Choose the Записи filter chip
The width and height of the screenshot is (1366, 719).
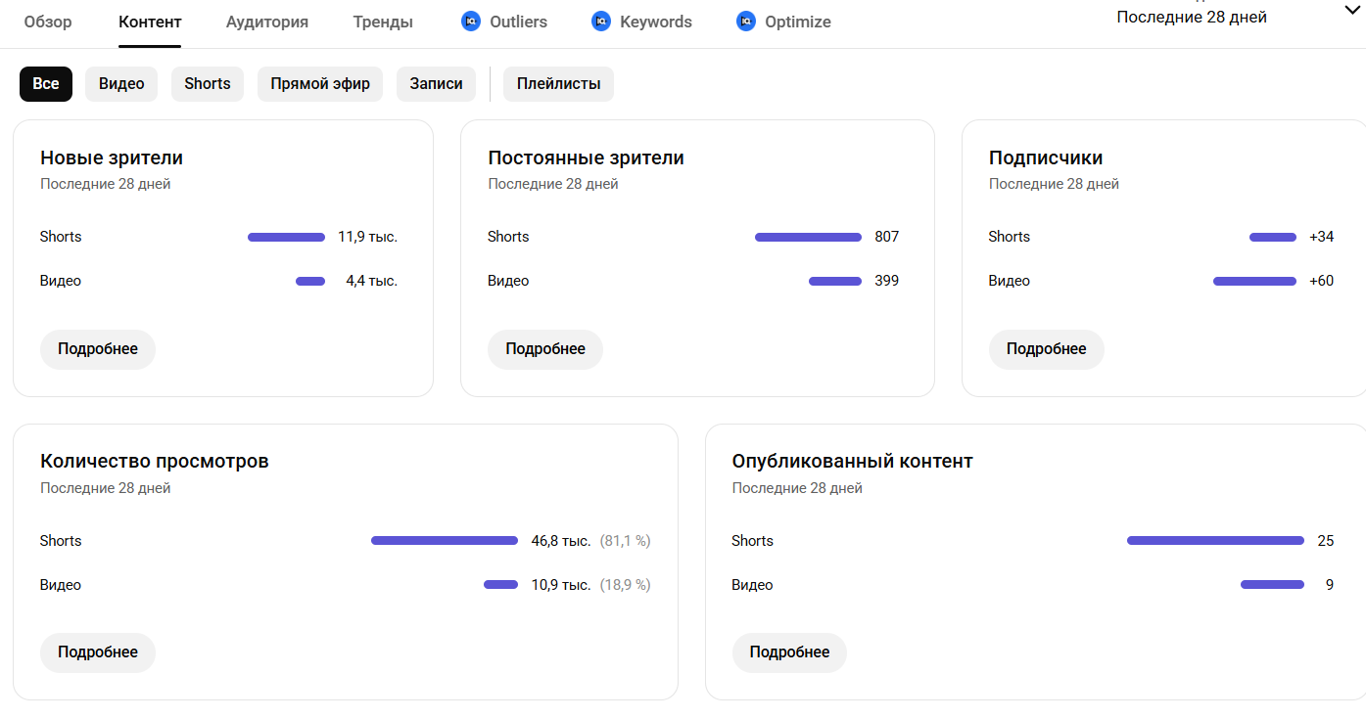coord(436,84)
